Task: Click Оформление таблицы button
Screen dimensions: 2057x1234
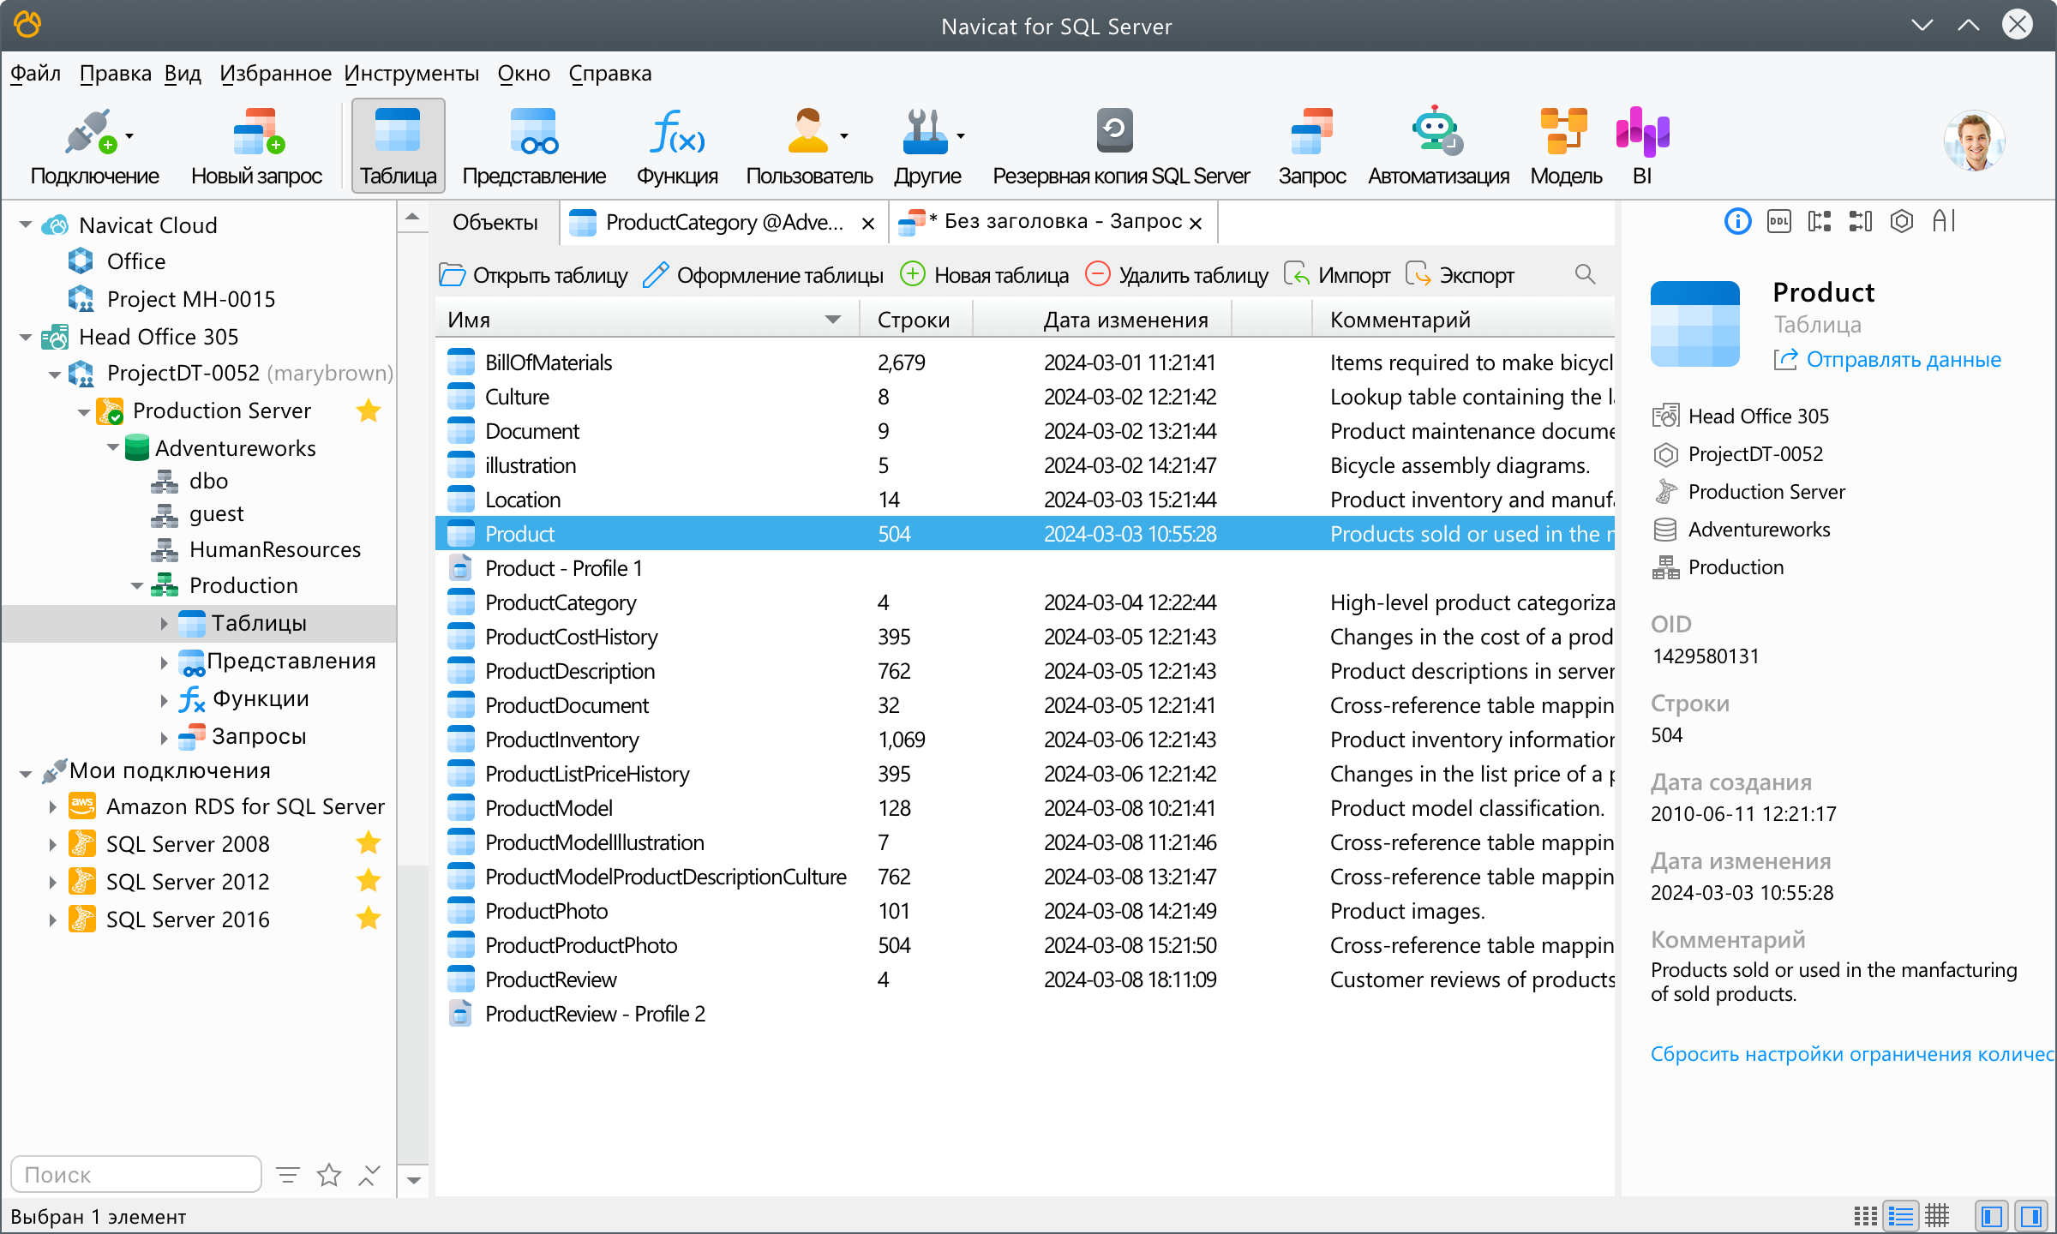Action: [x=763, y=274]
